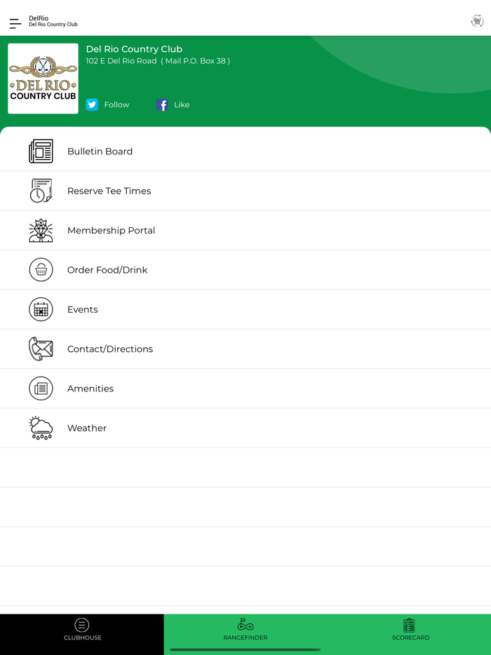Switch to the RANGEFINDER tab label

click(245, 637)
